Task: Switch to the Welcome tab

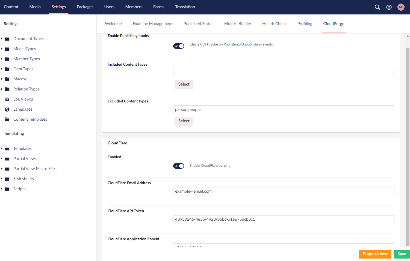Action: 113,24
